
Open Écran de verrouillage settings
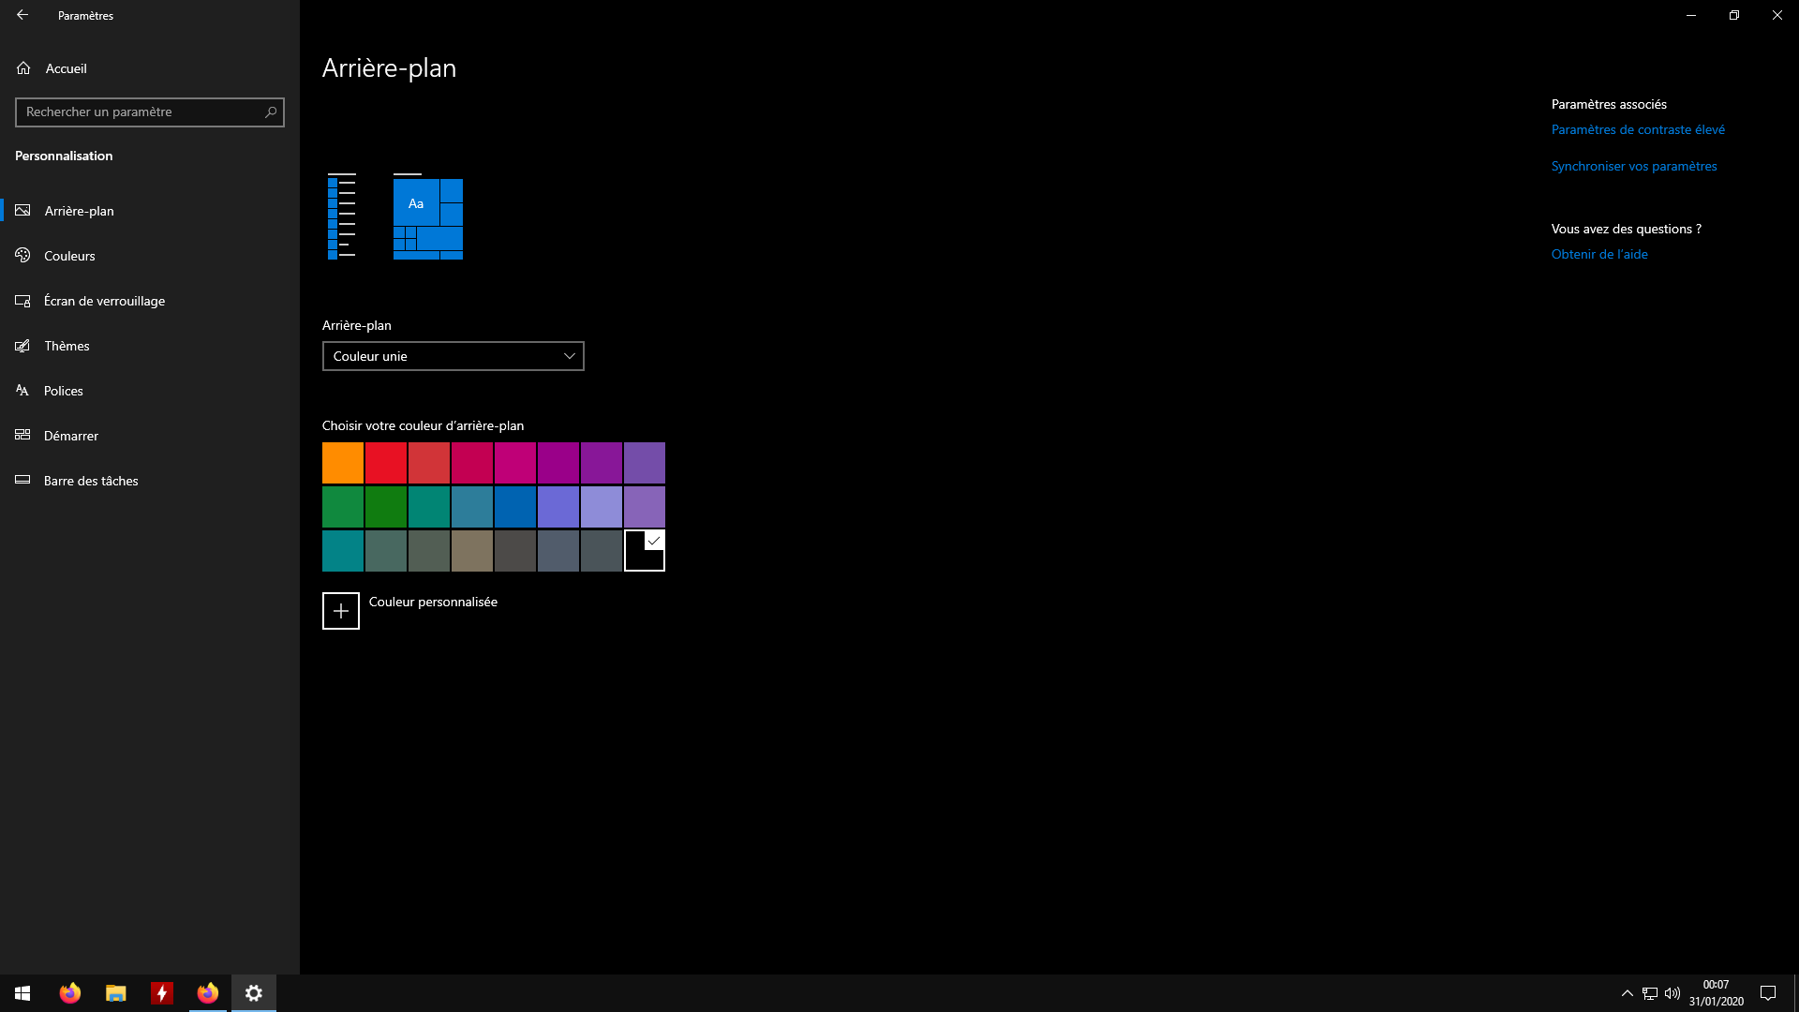coord(104,301)
